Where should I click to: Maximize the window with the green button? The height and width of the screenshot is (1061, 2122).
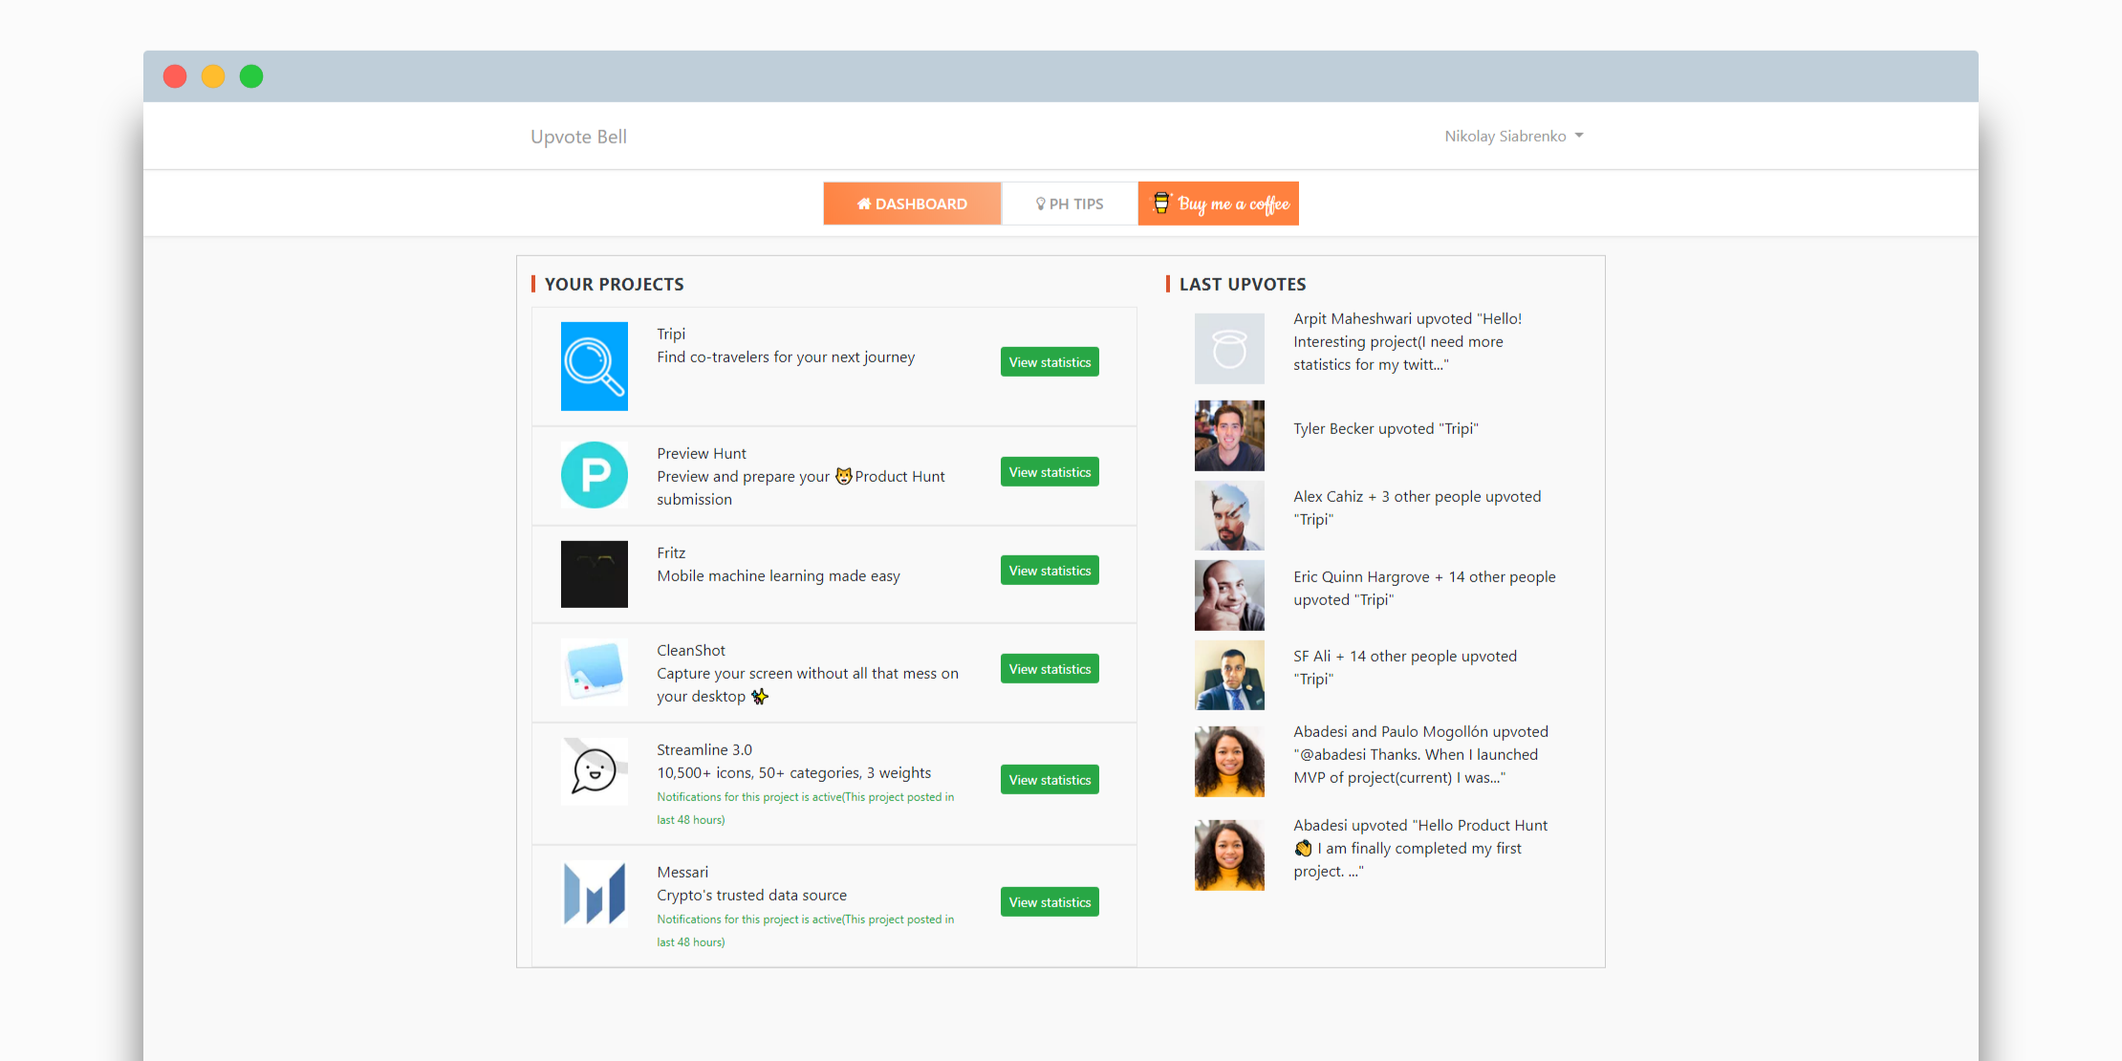click(251, 76)
